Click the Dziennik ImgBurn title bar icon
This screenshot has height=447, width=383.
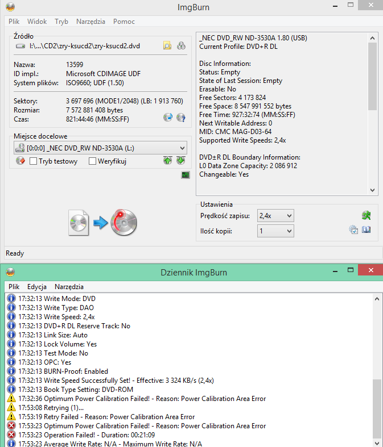pos(10,272)
